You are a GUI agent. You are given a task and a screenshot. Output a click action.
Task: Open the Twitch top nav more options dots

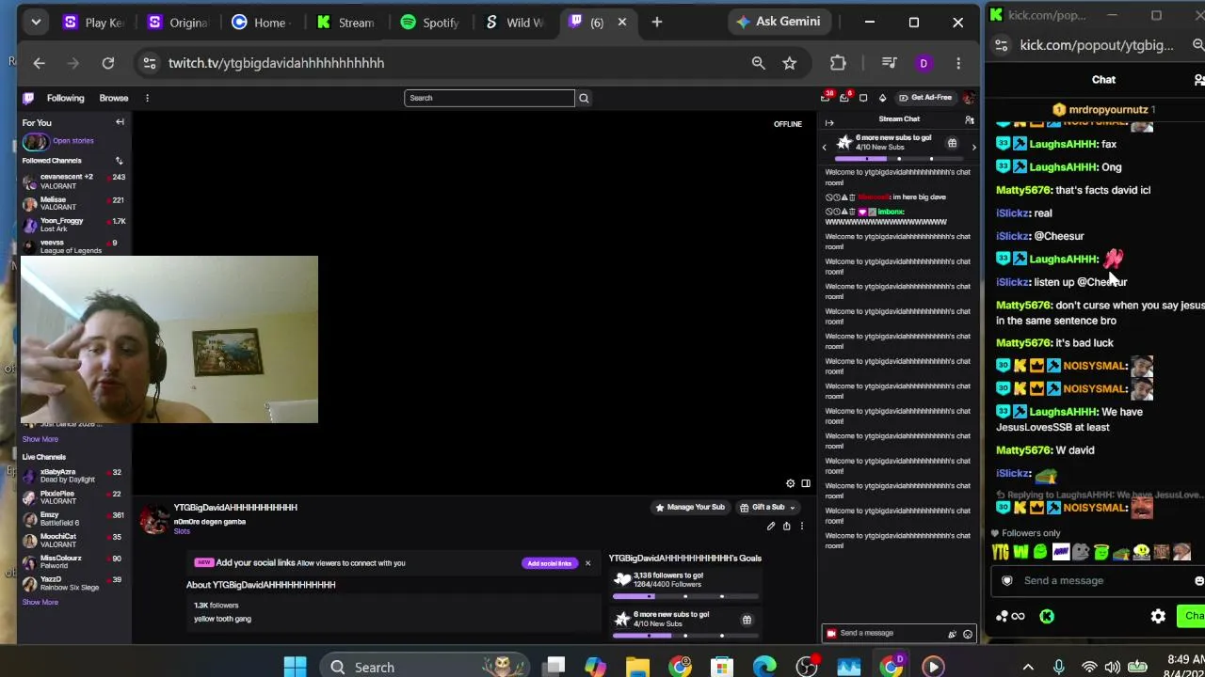tap(147, 98)
